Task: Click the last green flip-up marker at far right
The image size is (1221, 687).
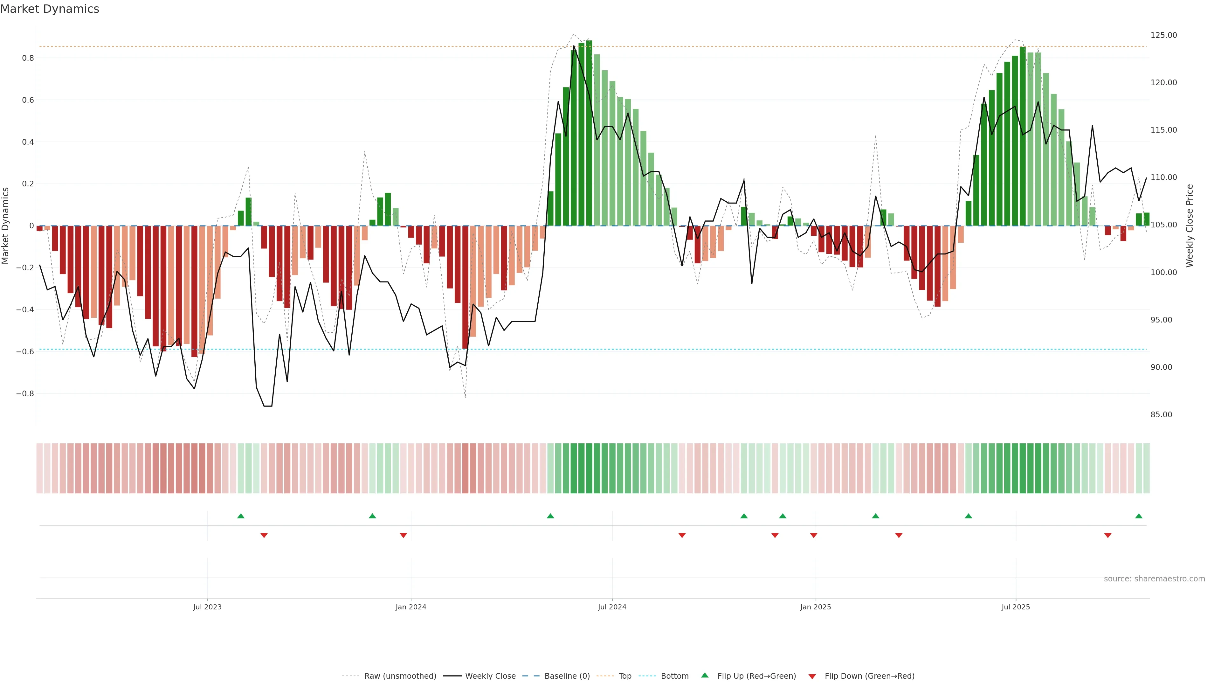Action: click(1139, 516)
